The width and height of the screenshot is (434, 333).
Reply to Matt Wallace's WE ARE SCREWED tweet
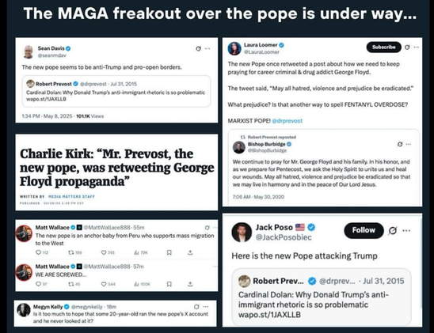[x=42, y=284]
